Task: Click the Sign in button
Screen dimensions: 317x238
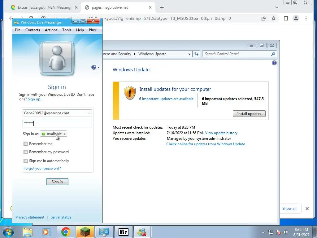Action: (57, 182)
